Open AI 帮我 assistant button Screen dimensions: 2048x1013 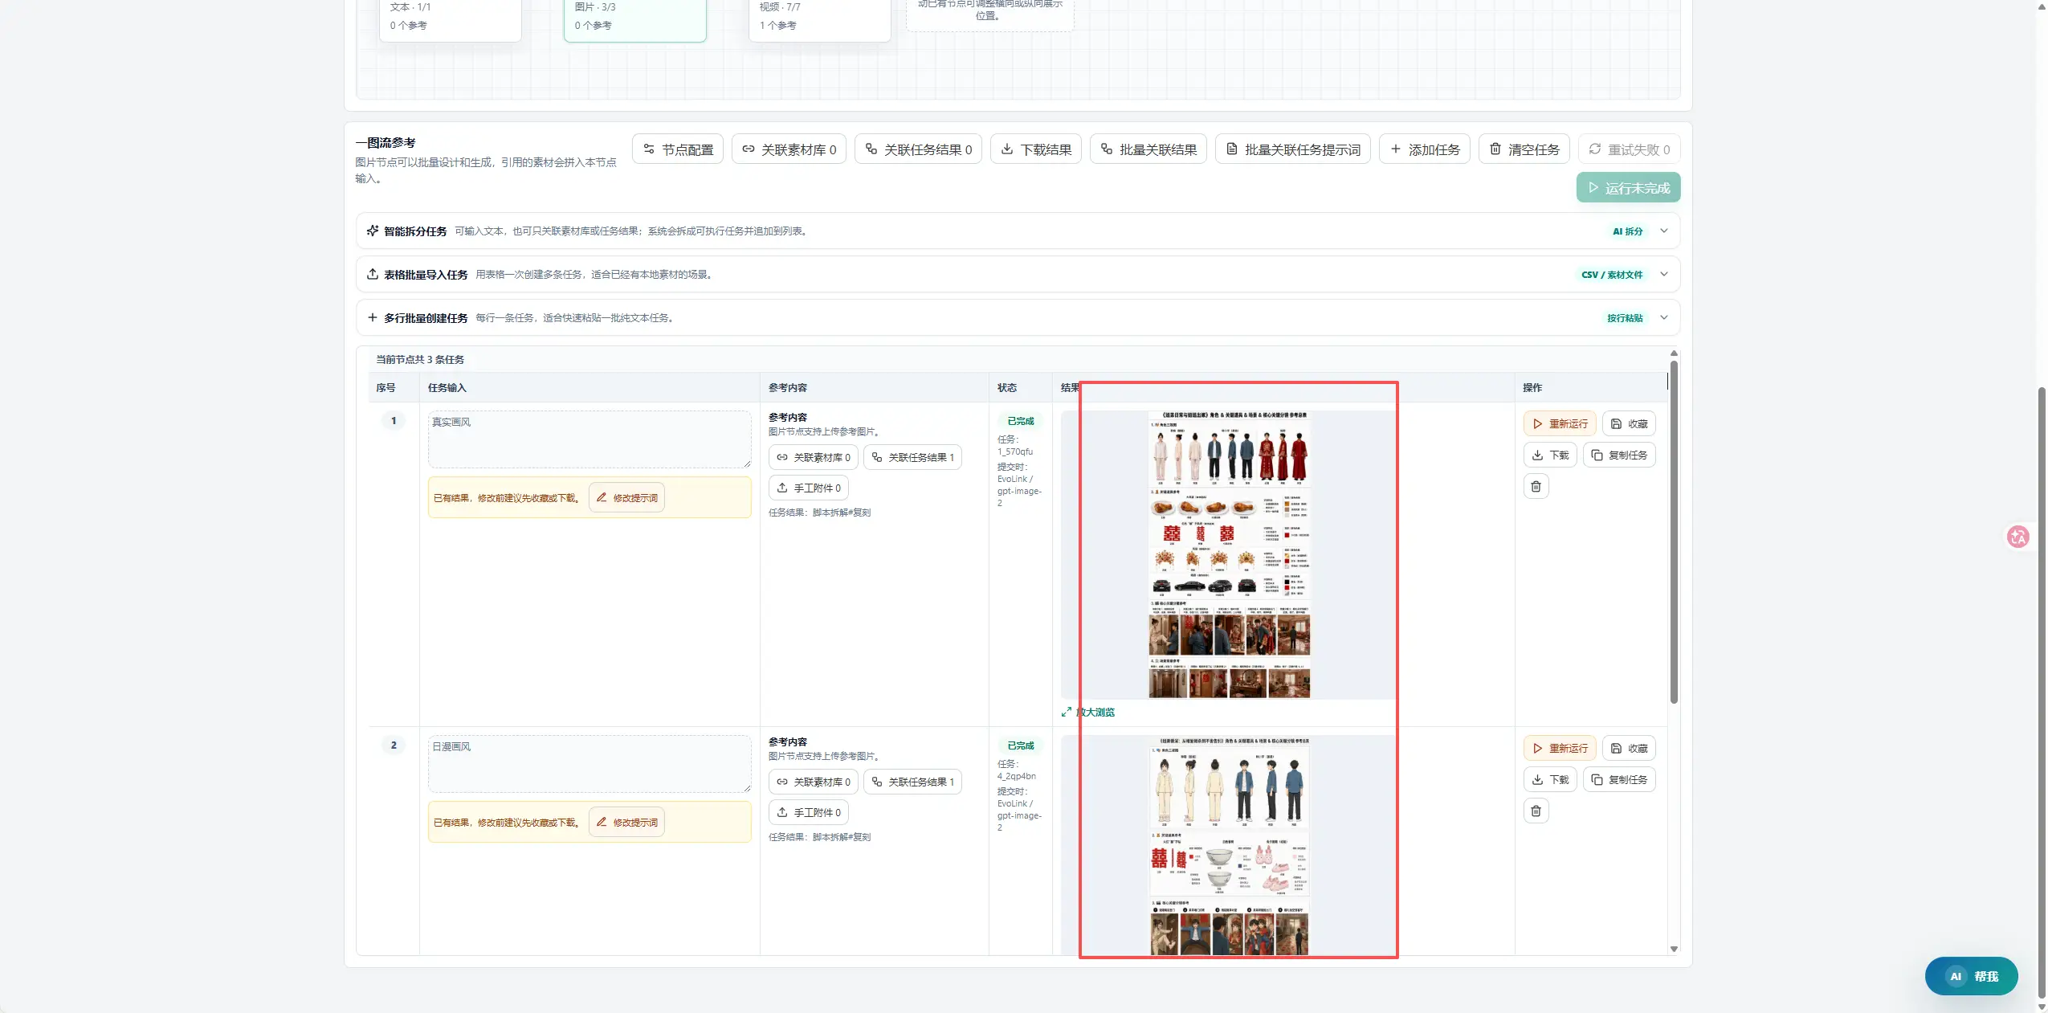tap(1971, 976)
